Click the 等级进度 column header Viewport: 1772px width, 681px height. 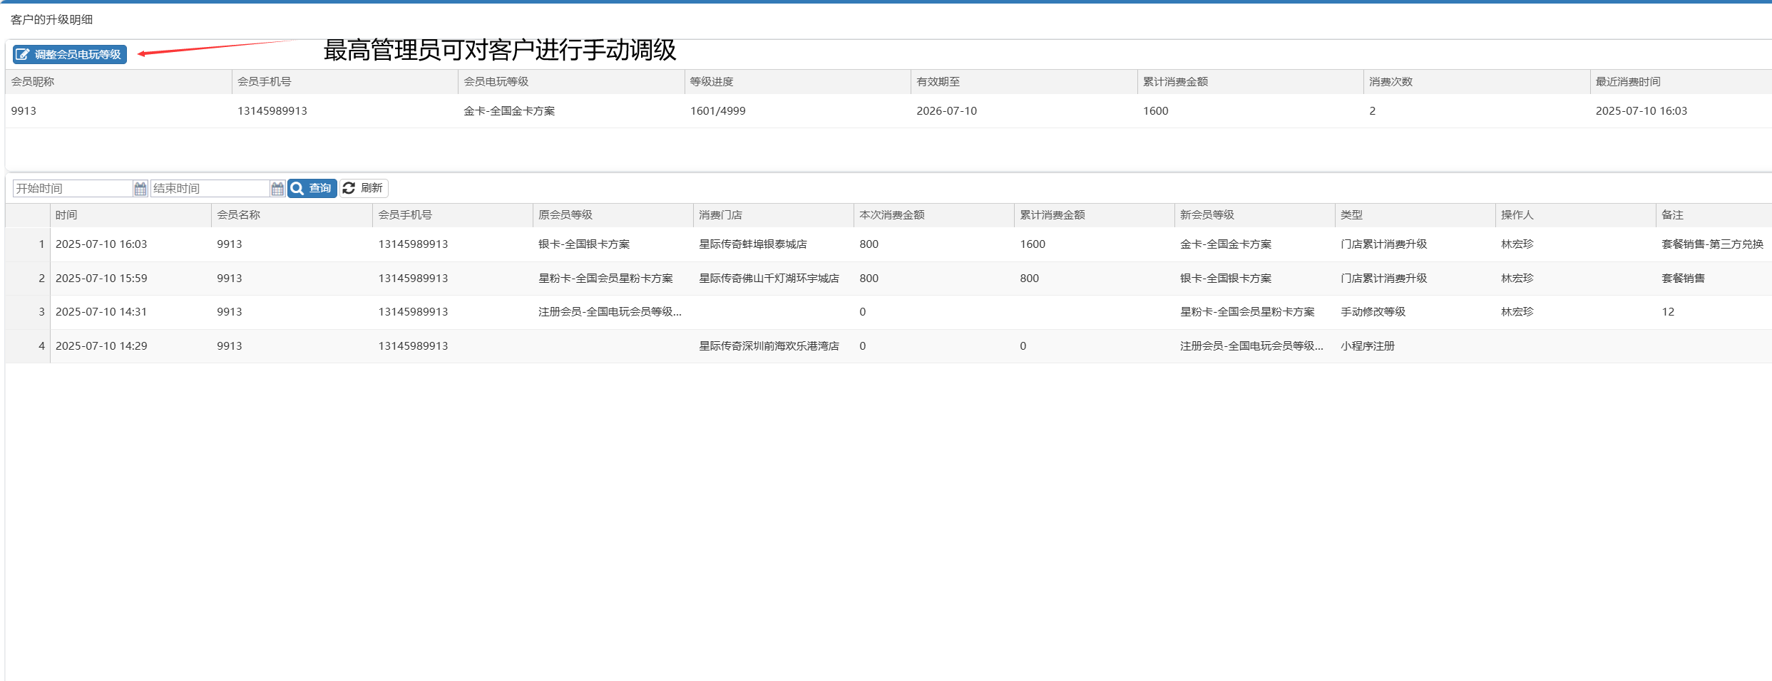coord(712,82)
